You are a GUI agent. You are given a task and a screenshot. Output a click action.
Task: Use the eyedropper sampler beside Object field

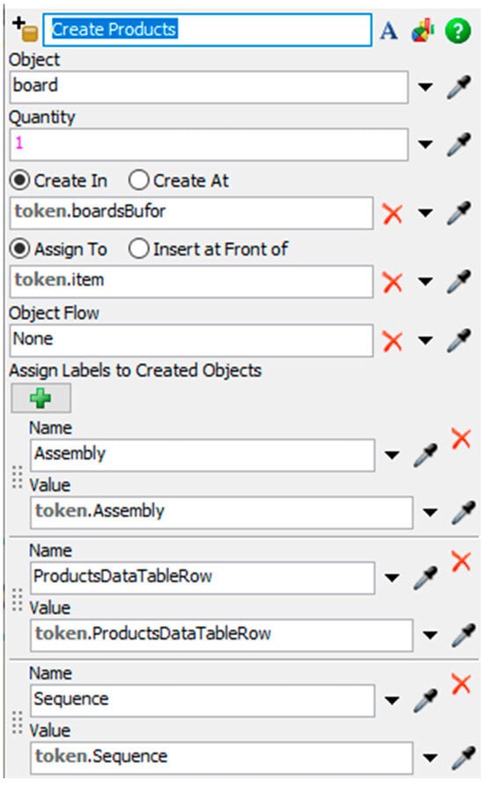coord(459,86)
